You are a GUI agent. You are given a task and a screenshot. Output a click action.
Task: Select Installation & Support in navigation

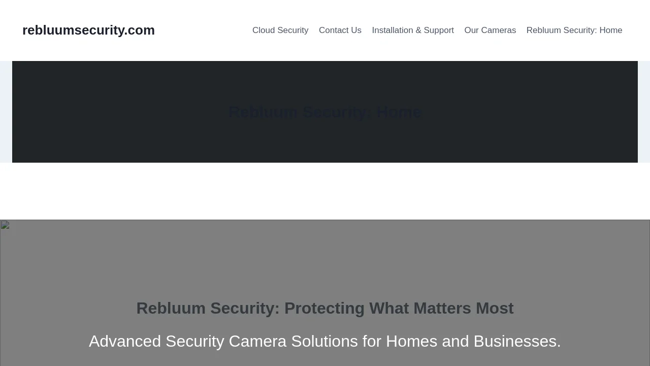tap(413, 30)
